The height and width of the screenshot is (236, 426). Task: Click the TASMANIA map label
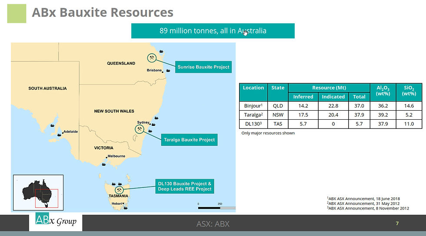118,196
